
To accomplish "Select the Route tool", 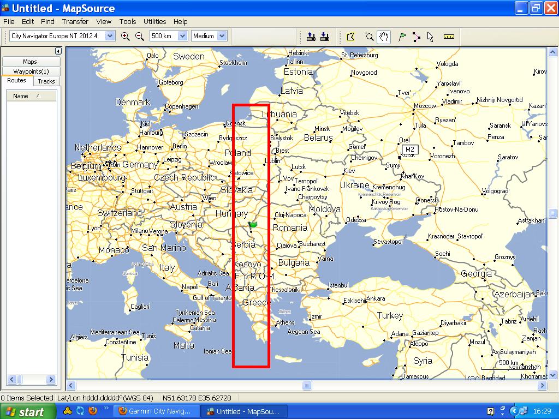I will (x=417, y=37).
